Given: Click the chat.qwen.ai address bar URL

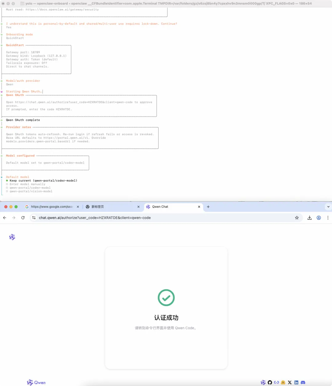Looking at the screenshot, I should (95, 218).
